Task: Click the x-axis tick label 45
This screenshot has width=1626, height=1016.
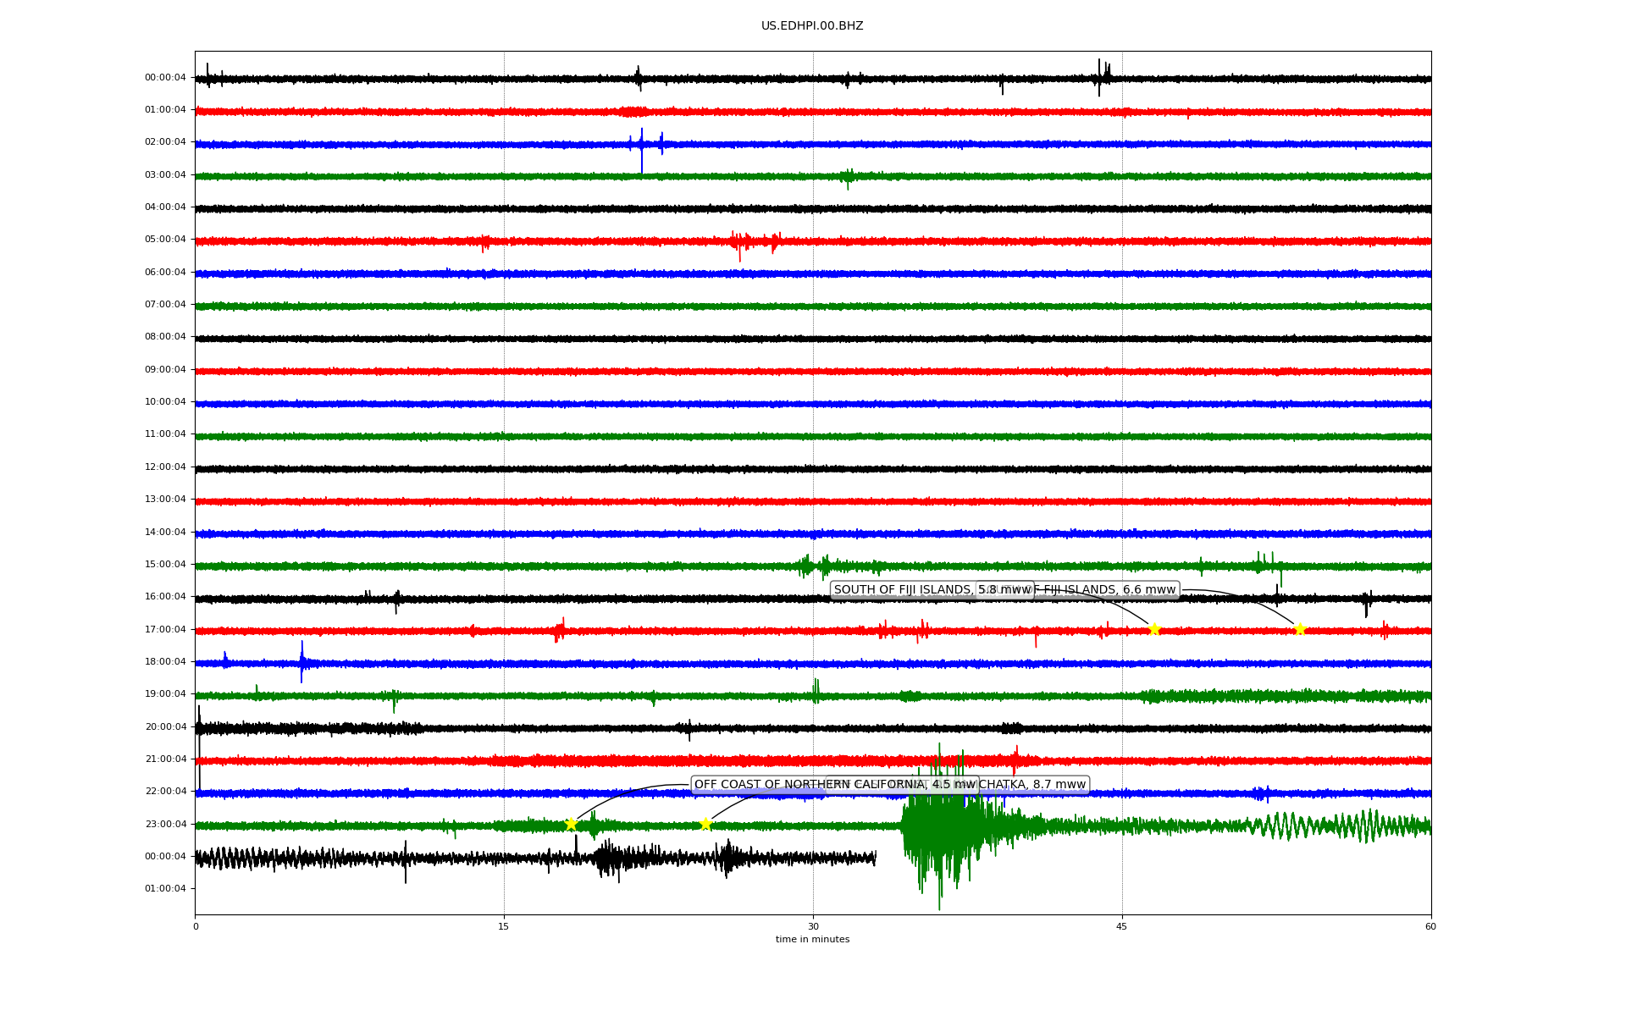Action: [1122, 927]
